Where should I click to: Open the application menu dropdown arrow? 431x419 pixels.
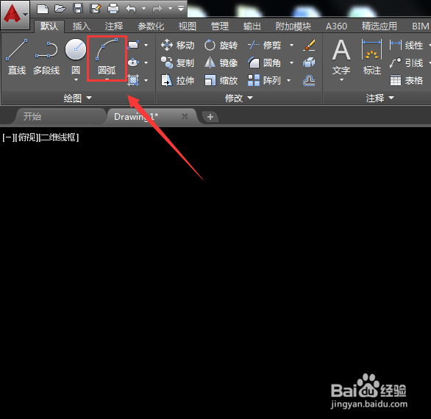(25, 15)
